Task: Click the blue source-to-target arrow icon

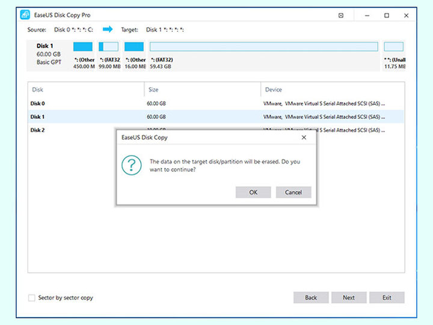Action: pyautogui.click(x=108, y=29)
